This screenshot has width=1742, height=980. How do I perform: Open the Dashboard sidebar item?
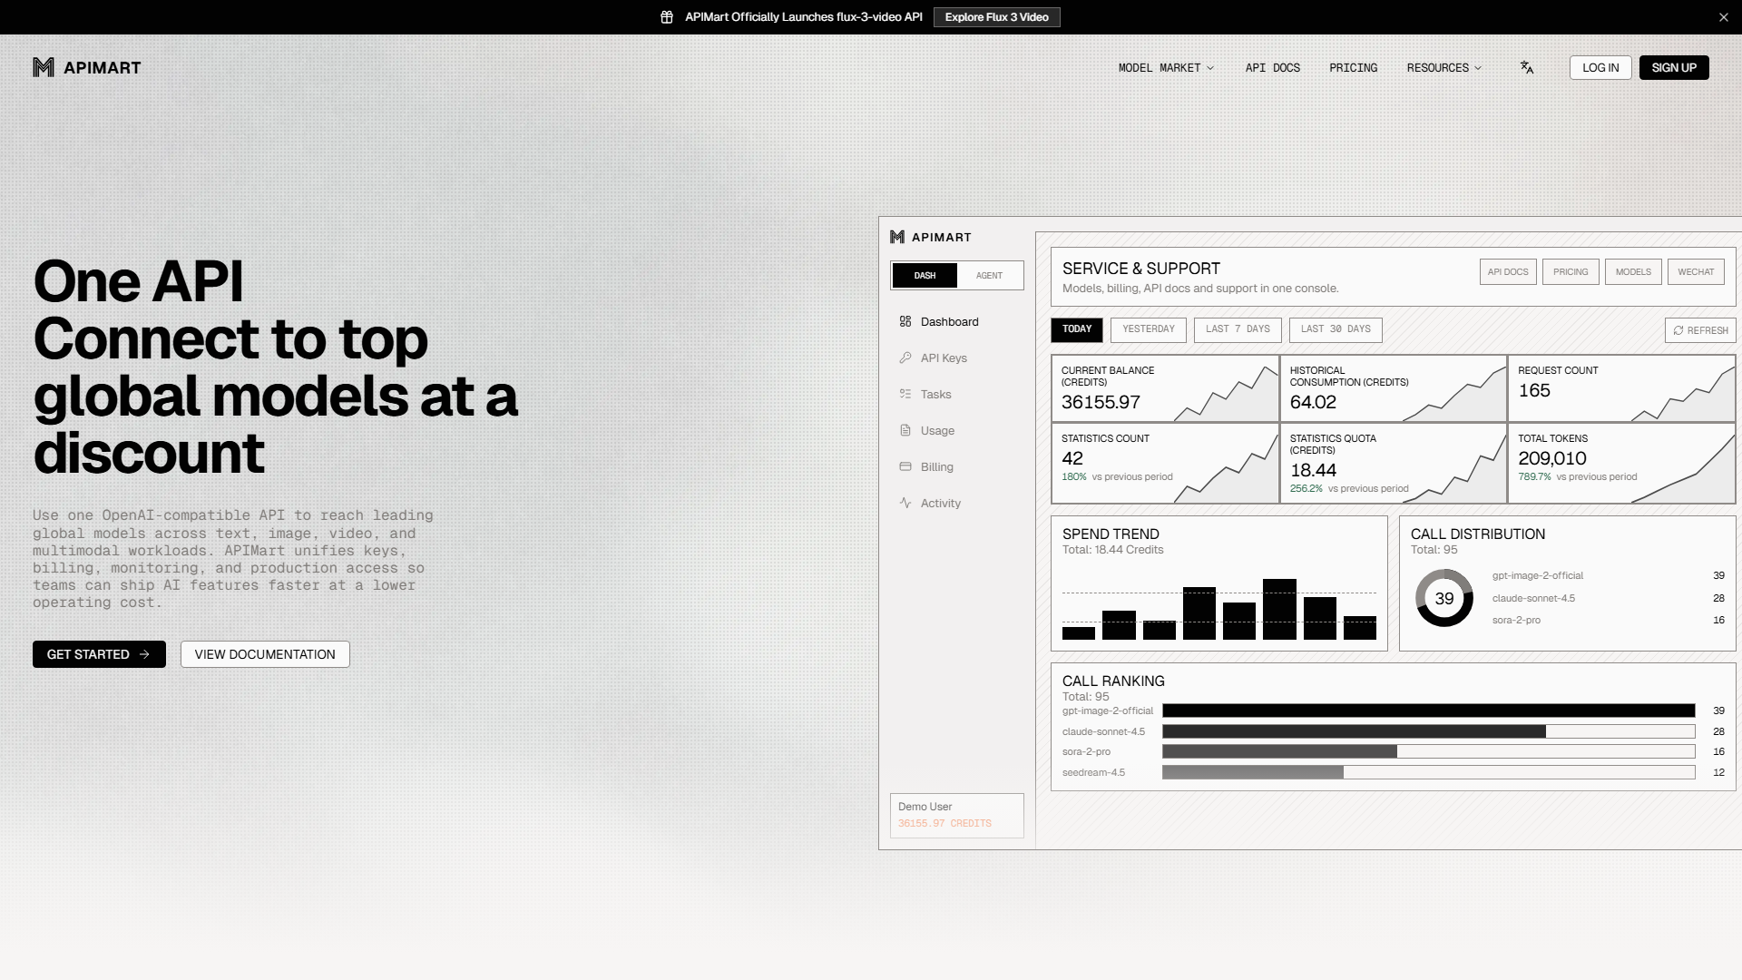point(957,321)
